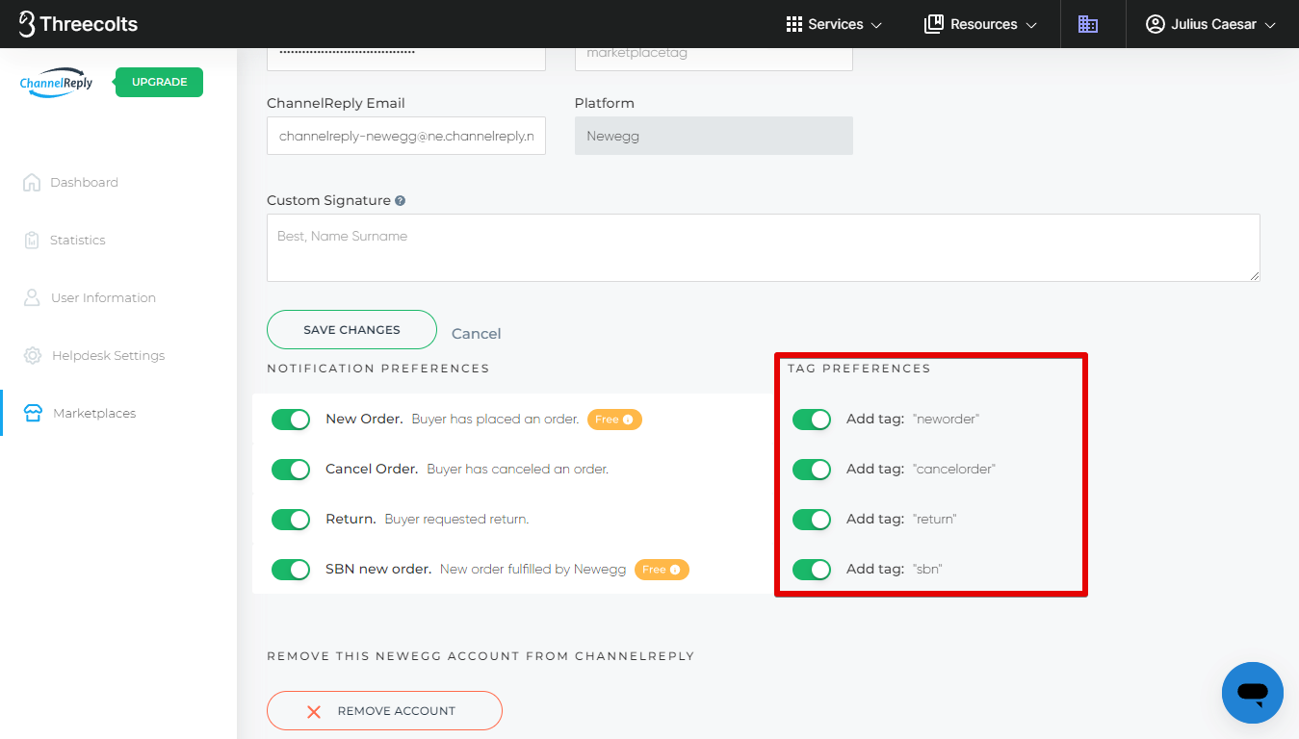The width and height of the screenshot is (1299, 739).
Task: Click the user avatar icon
Action: click(1156, 24)
